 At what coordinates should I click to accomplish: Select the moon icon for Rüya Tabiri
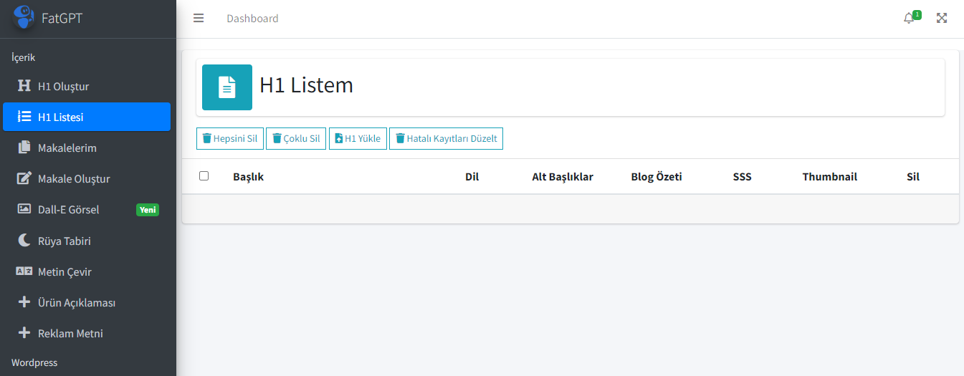pyautogui.click(x=24, y=241)
